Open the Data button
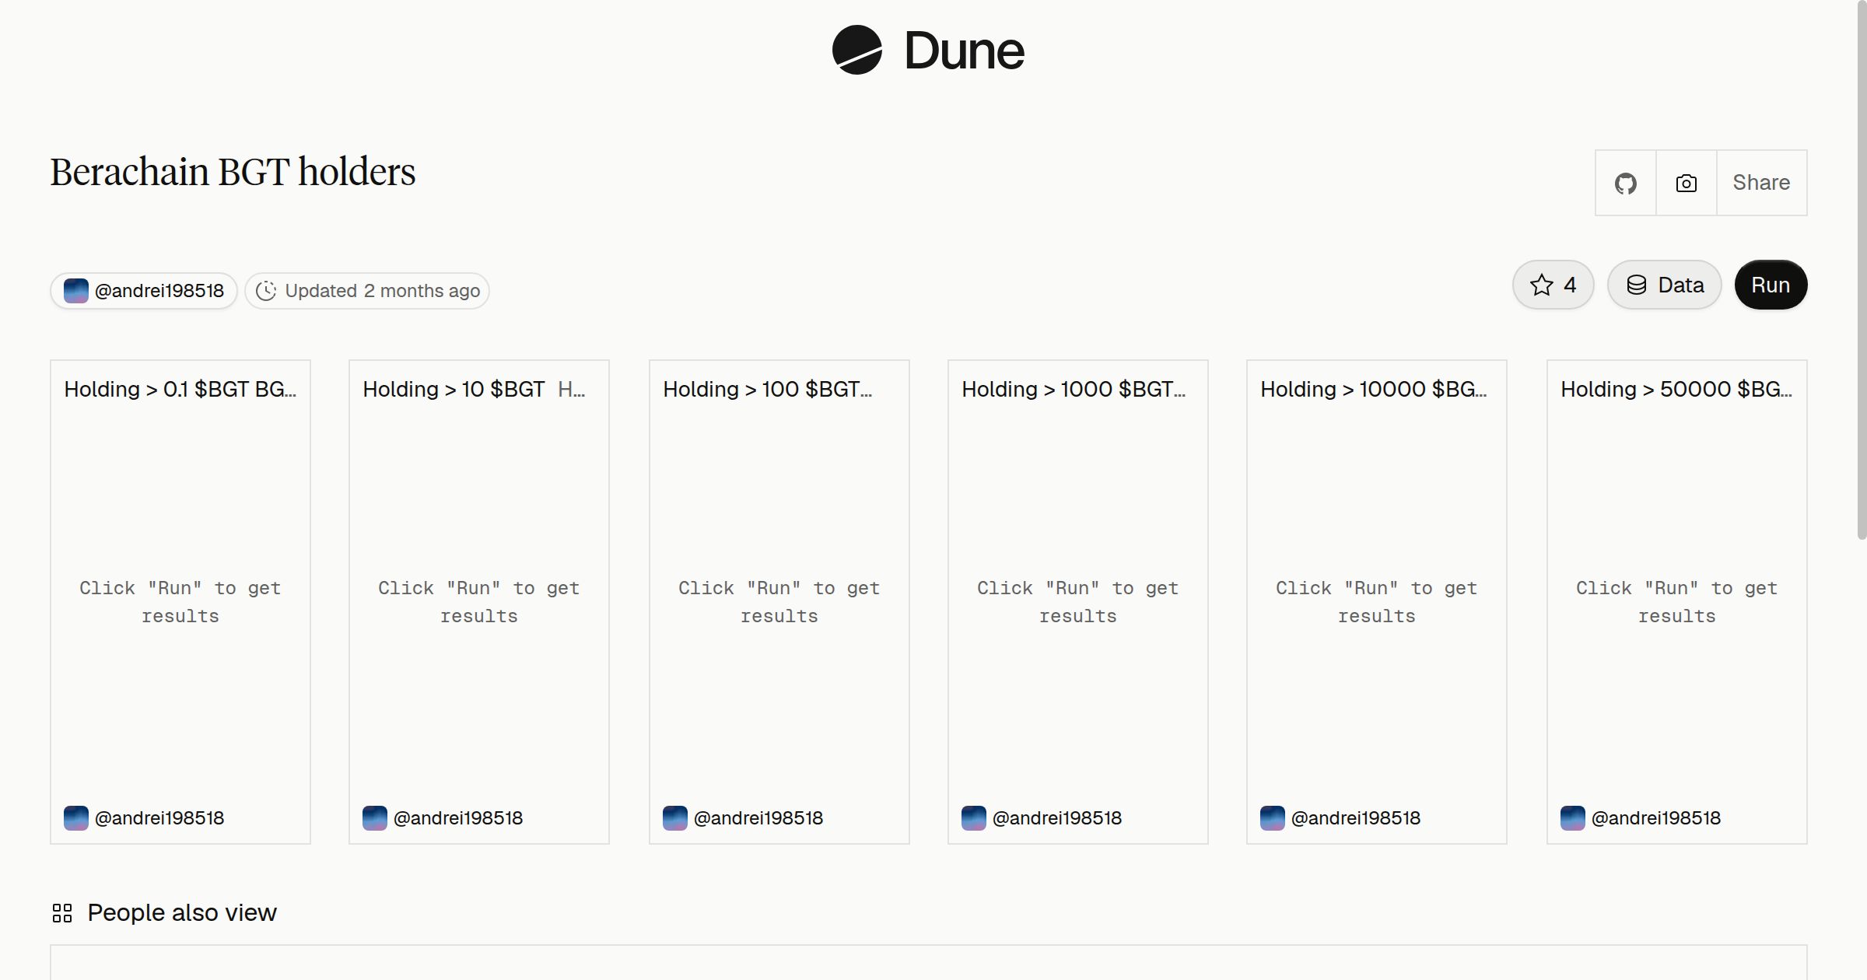The height and width of the screenshot is (980, 1867). (1664, 285)
